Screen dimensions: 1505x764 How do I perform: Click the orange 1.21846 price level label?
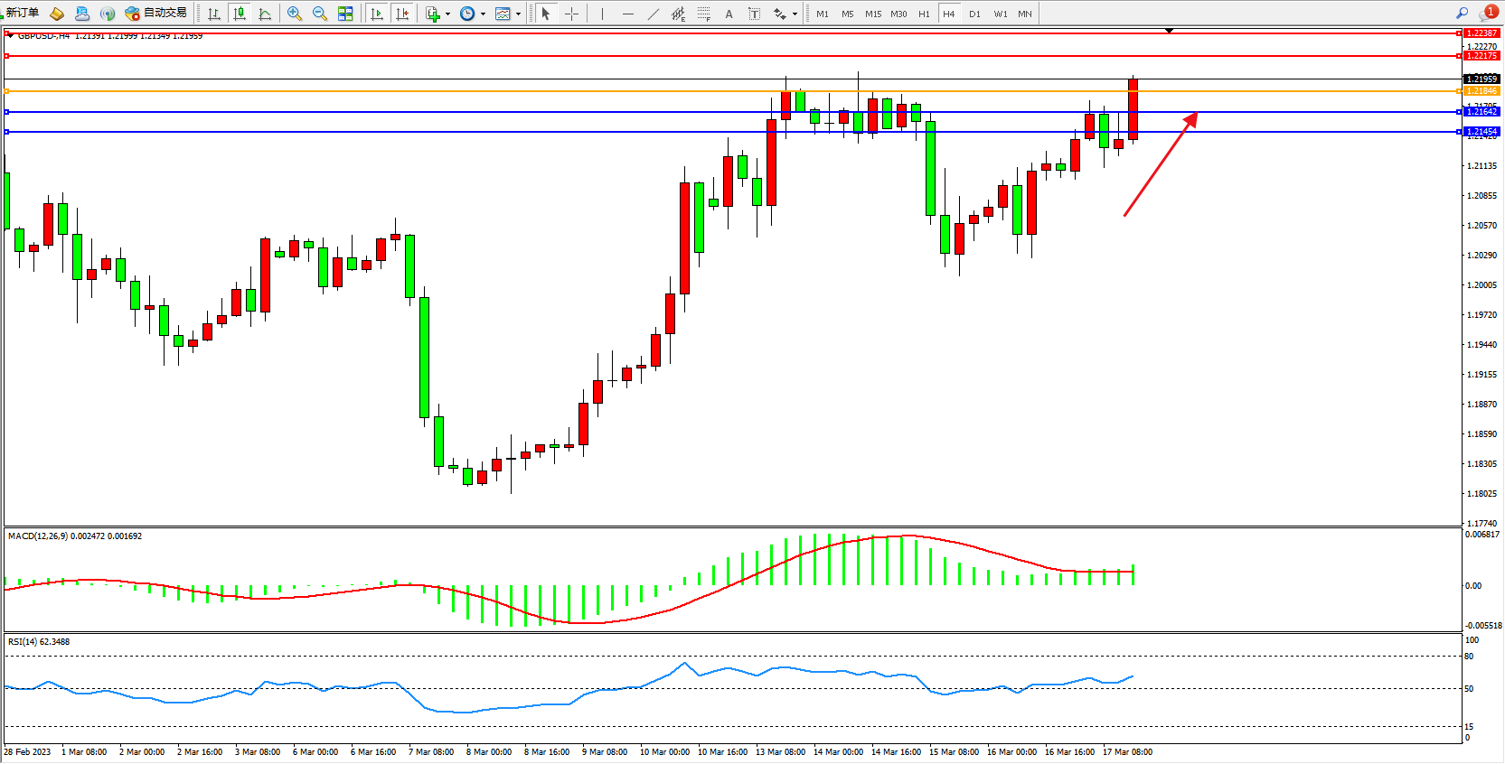click(1481, 91)
